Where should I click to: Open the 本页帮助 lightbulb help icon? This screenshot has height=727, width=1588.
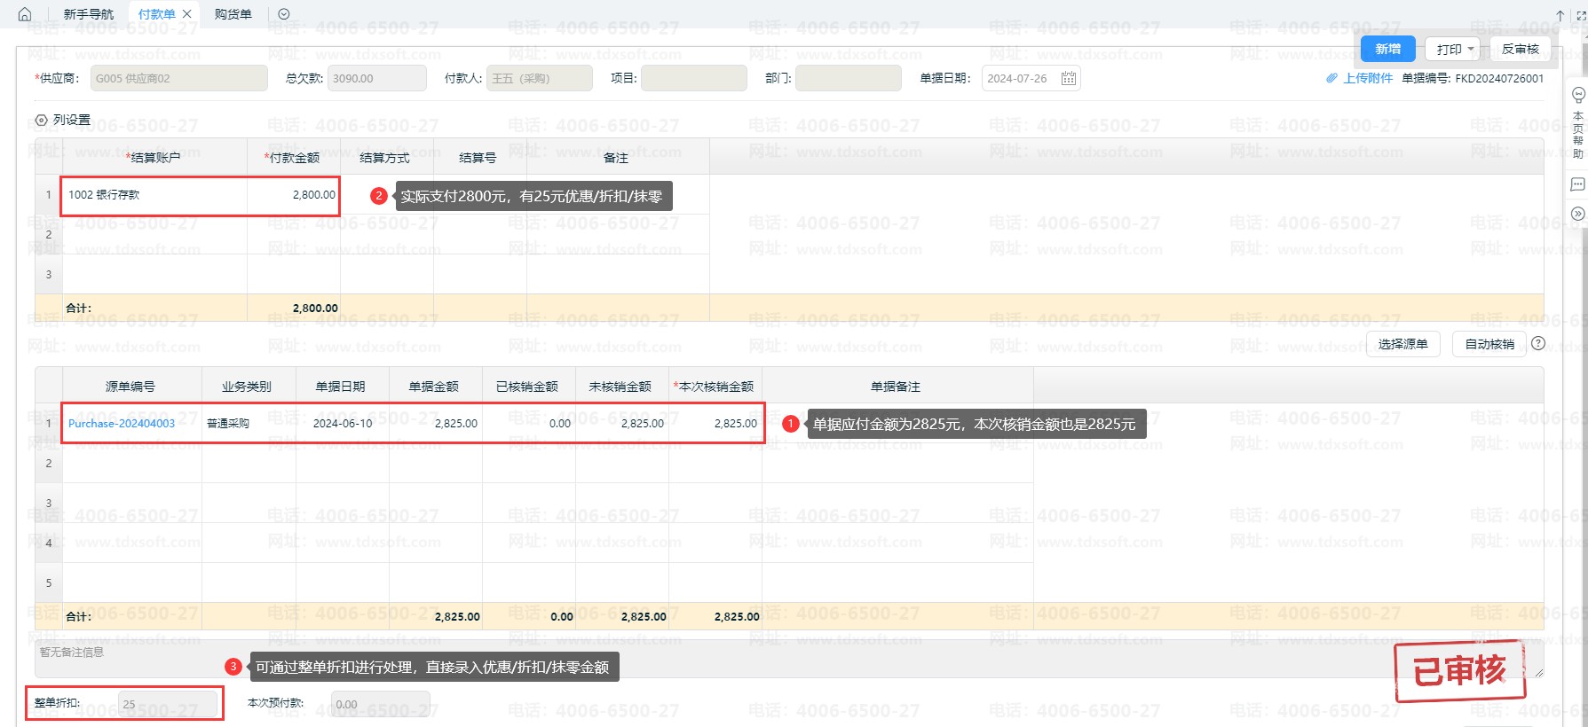(1578, 96)
